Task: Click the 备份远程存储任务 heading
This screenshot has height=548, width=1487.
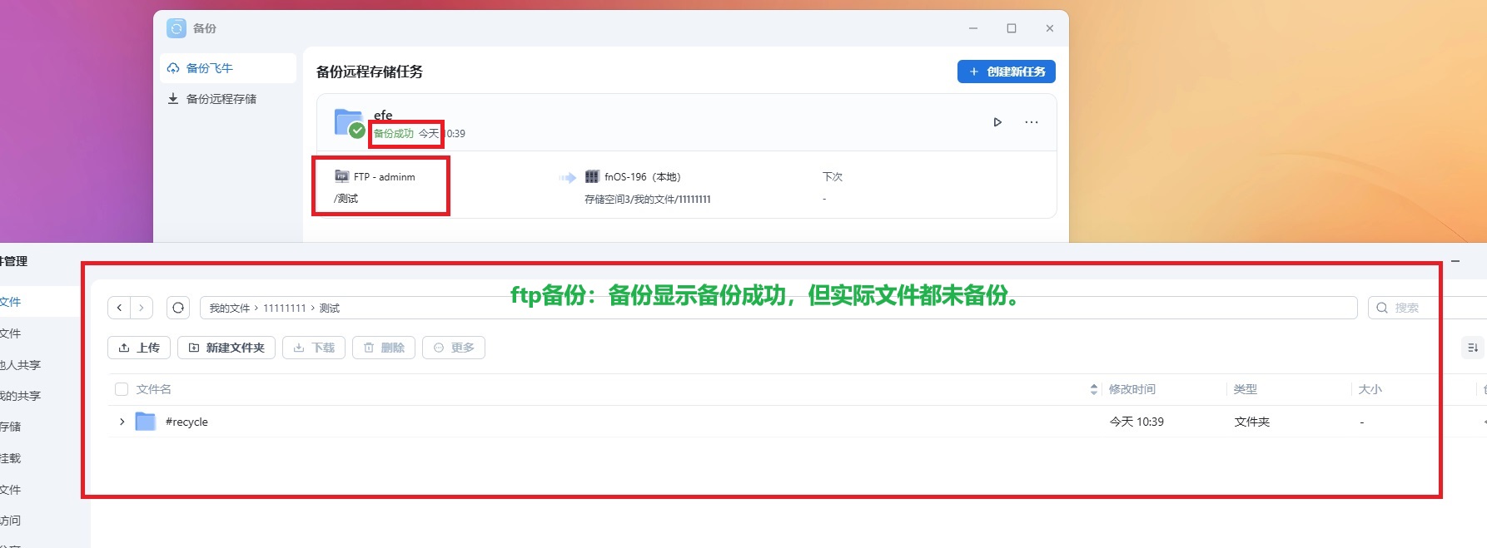Action: point(370,72)
